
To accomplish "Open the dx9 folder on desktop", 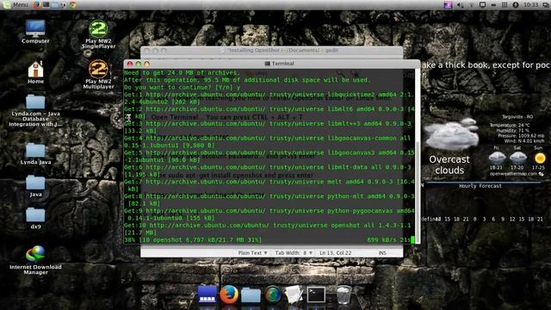I will click(35, 218).
